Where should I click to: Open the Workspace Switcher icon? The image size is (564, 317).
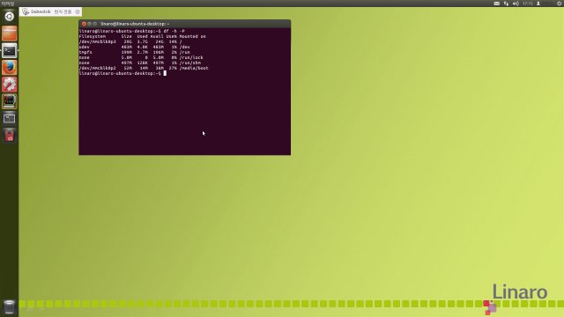pos(10,118)
